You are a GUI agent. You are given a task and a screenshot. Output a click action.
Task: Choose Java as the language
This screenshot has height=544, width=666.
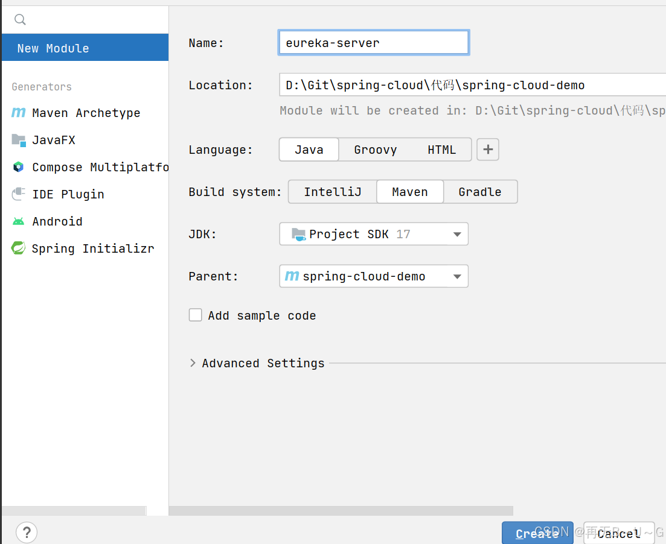pos(309,150)
